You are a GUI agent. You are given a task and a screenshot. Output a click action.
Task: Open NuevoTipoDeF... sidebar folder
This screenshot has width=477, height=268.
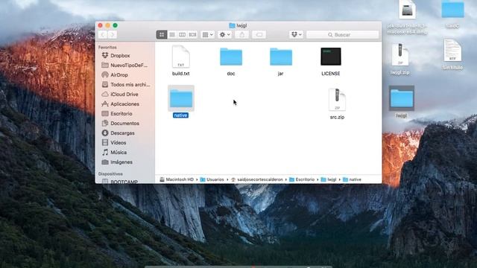click(129, 66)
